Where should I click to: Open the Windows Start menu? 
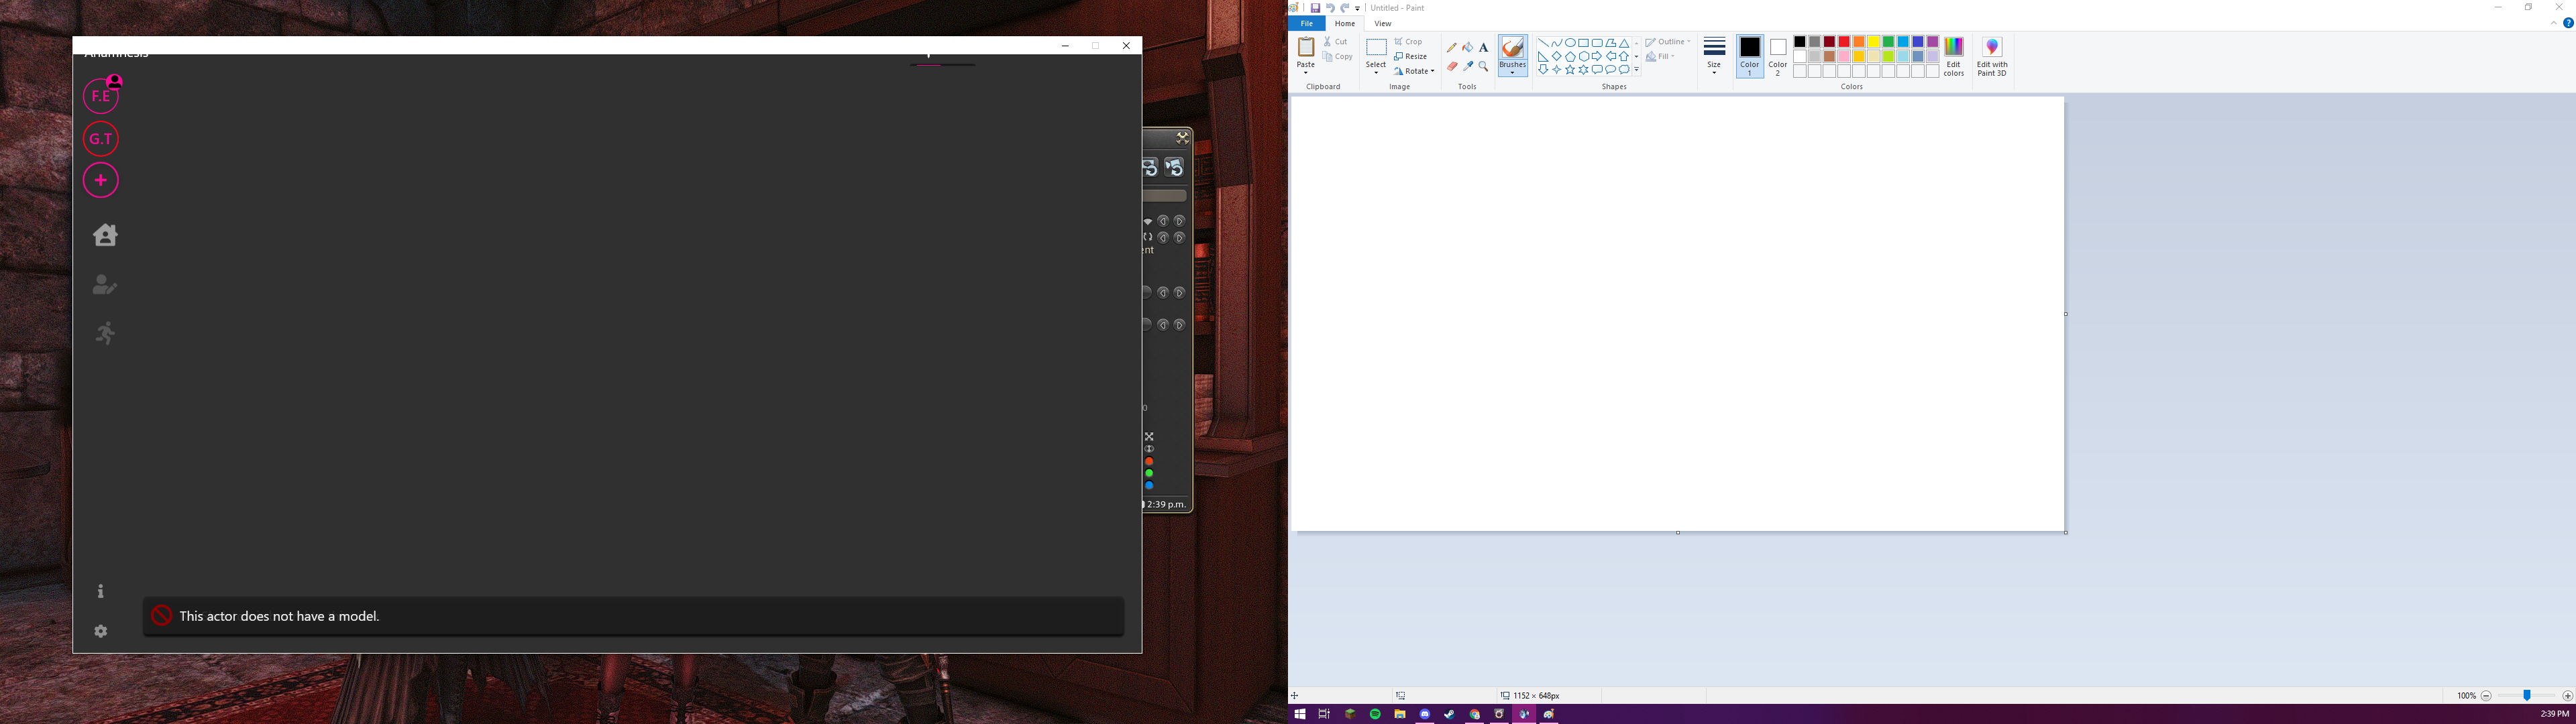1300,714
